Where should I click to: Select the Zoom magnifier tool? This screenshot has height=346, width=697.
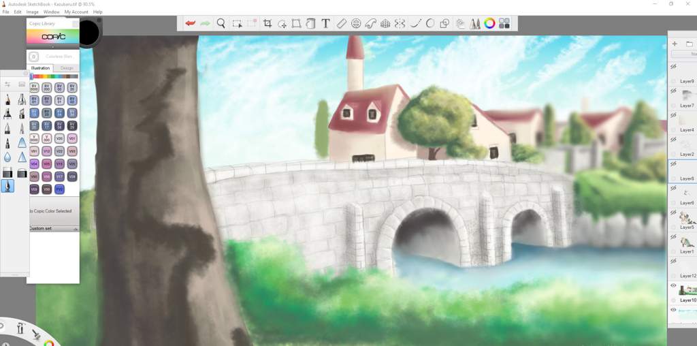point(221,23)
